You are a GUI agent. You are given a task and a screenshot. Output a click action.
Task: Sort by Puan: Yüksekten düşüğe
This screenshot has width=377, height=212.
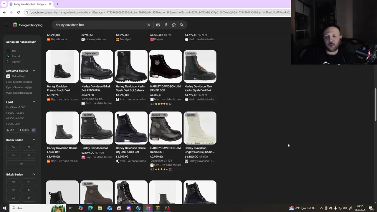(19, 93)
